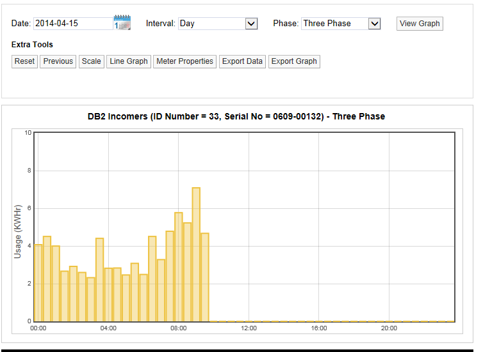Open the Phase dropdown showing Three Phase
Image resolution: width=483 pixels, height=352 pixels.
click(341, 24)
